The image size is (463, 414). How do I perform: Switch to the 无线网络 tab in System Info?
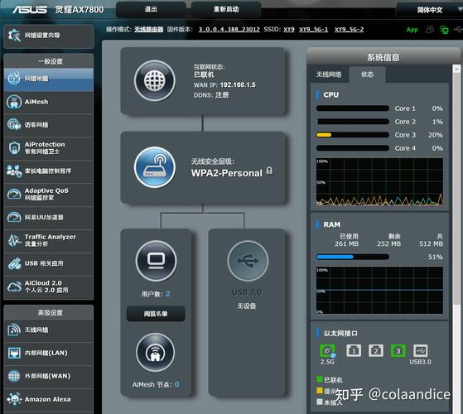329,75
